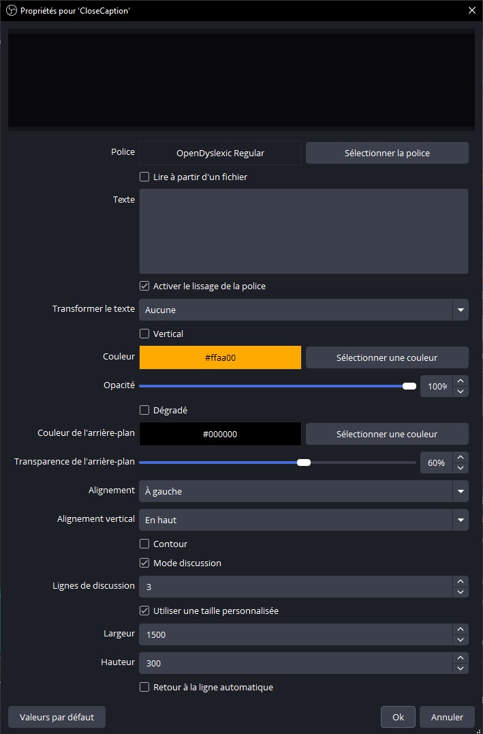Enable Lire à partir d'un fichier
The width and height of the screenshot is (483, 734).
click(x=144, y=176)
